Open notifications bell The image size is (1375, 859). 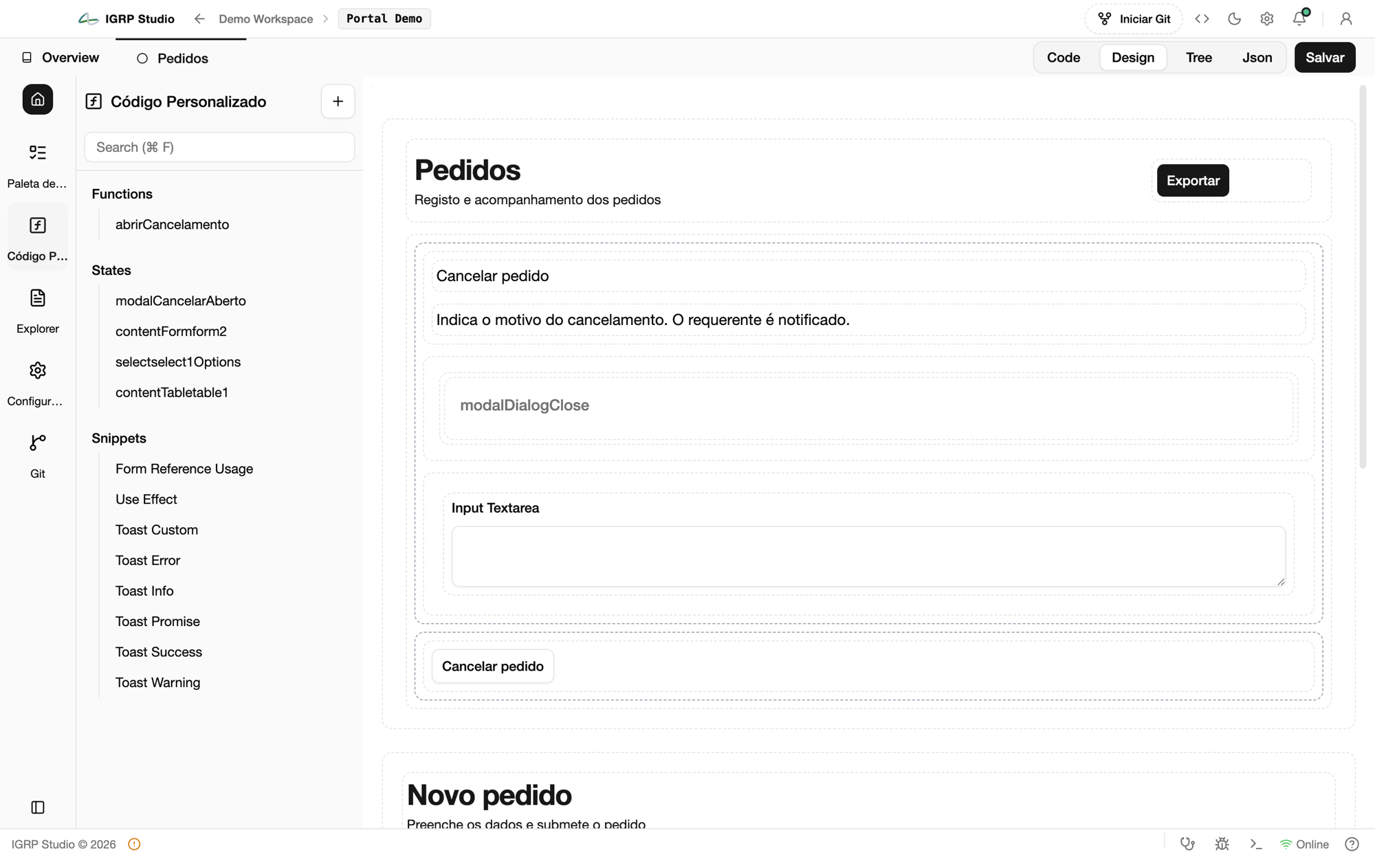tap(1299, 19)
